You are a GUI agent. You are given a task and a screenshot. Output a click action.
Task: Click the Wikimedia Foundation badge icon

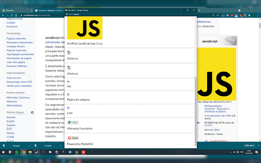click(73, 122)
